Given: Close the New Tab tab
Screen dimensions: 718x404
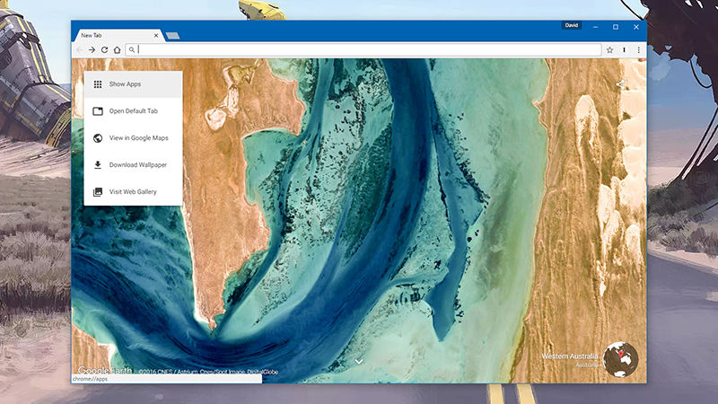Looking at the screenshot, I should pyautogui.click(x=156, y=36).
